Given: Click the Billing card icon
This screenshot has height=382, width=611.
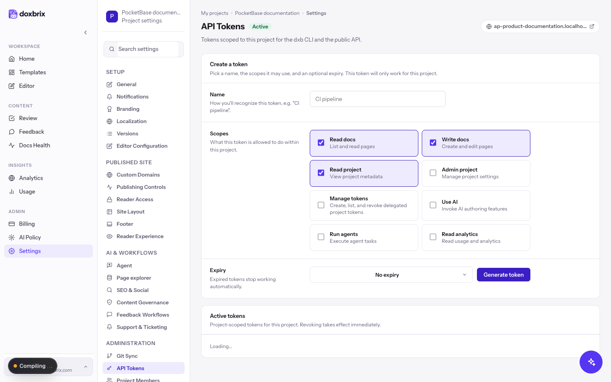Looking at the screenshot, I should [12, 224].
